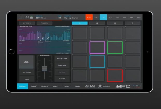Hit the green-outlined drum pad

[x=115, y=47]
